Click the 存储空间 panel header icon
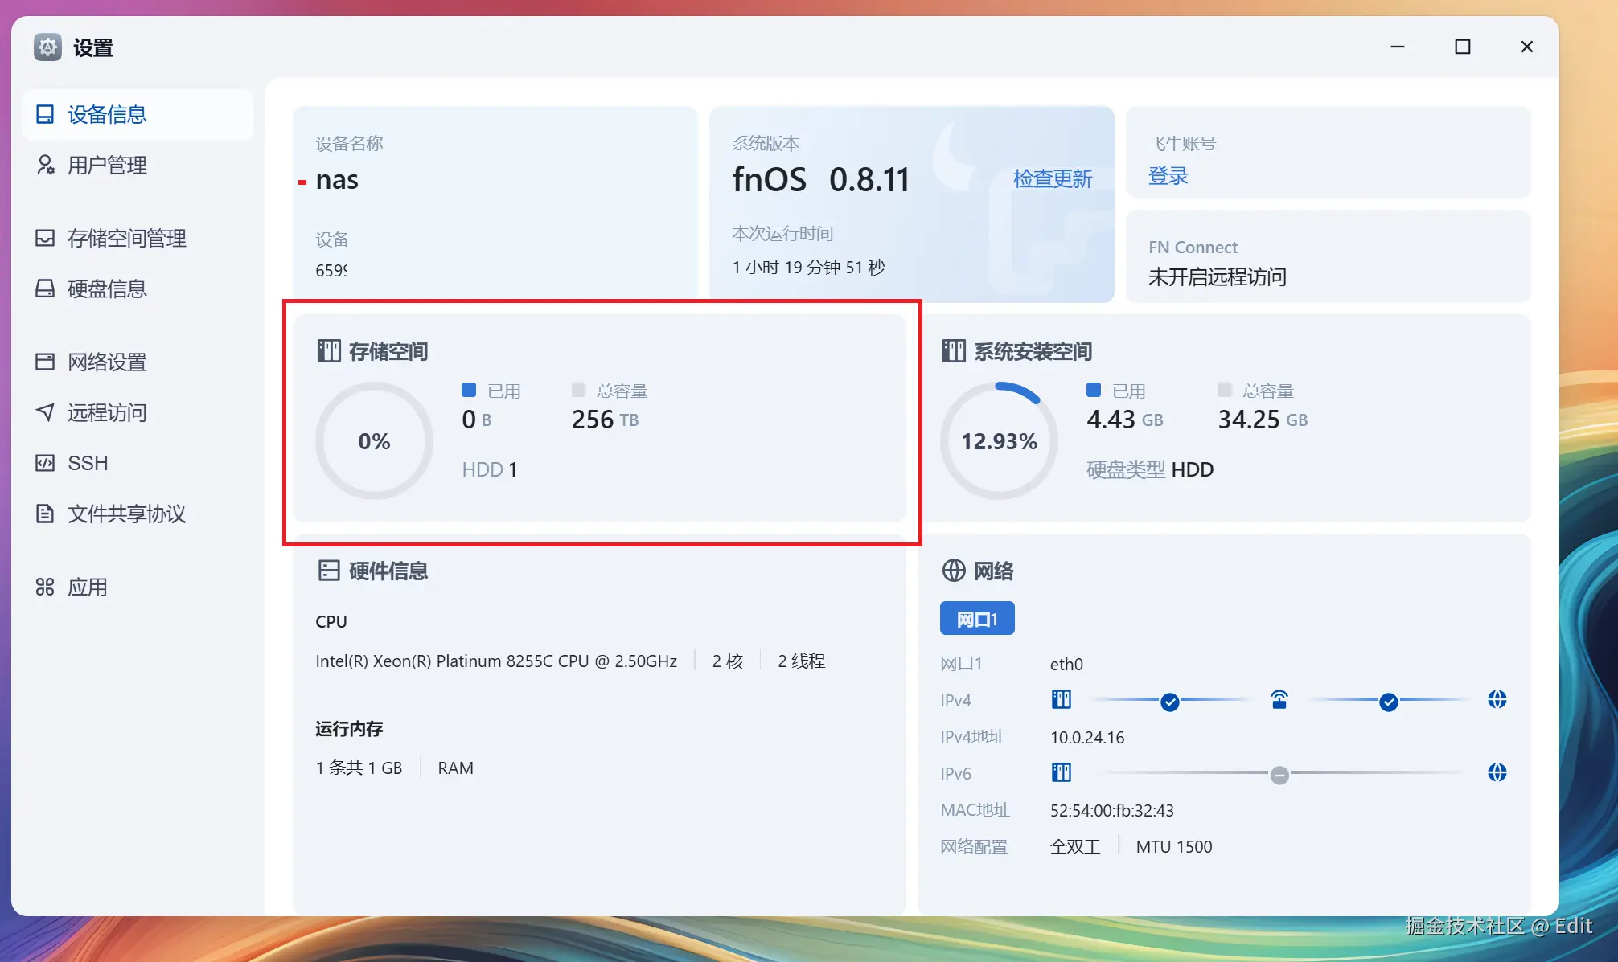Screen dimensions: 1618x962 [x=329, y=350]
